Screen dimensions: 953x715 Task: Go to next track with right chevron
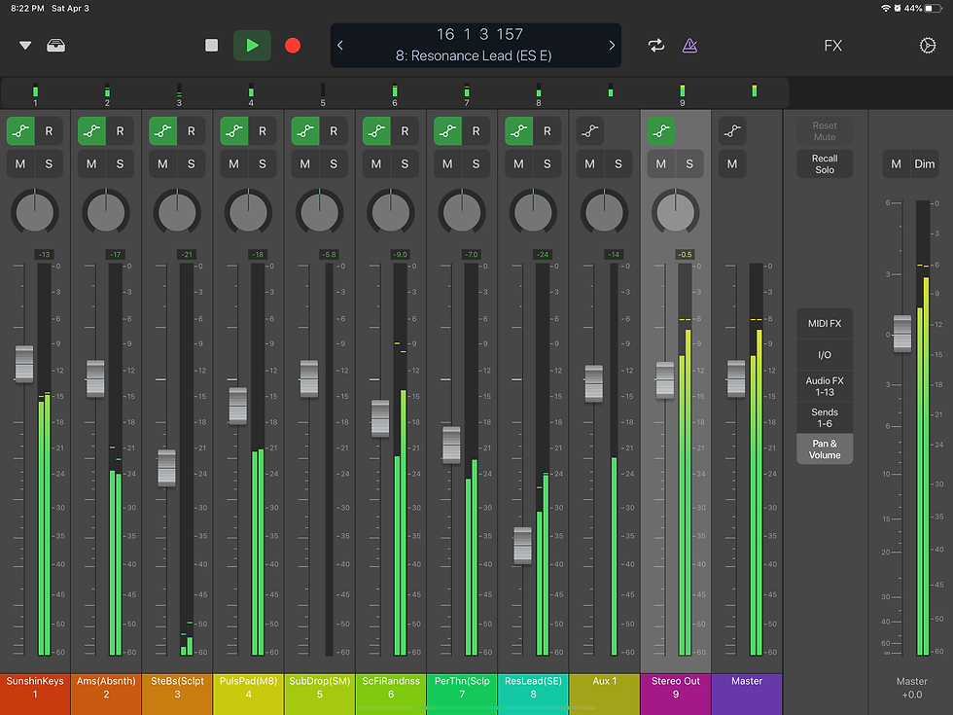click(x=612, y=46)
